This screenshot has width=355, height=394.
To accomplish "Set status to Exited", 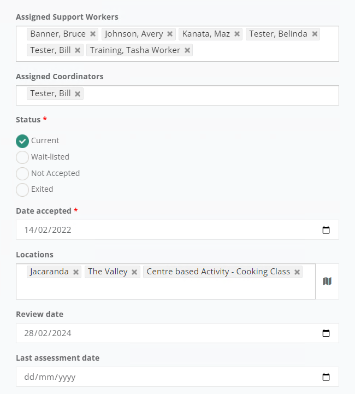I will pos(22,190).
